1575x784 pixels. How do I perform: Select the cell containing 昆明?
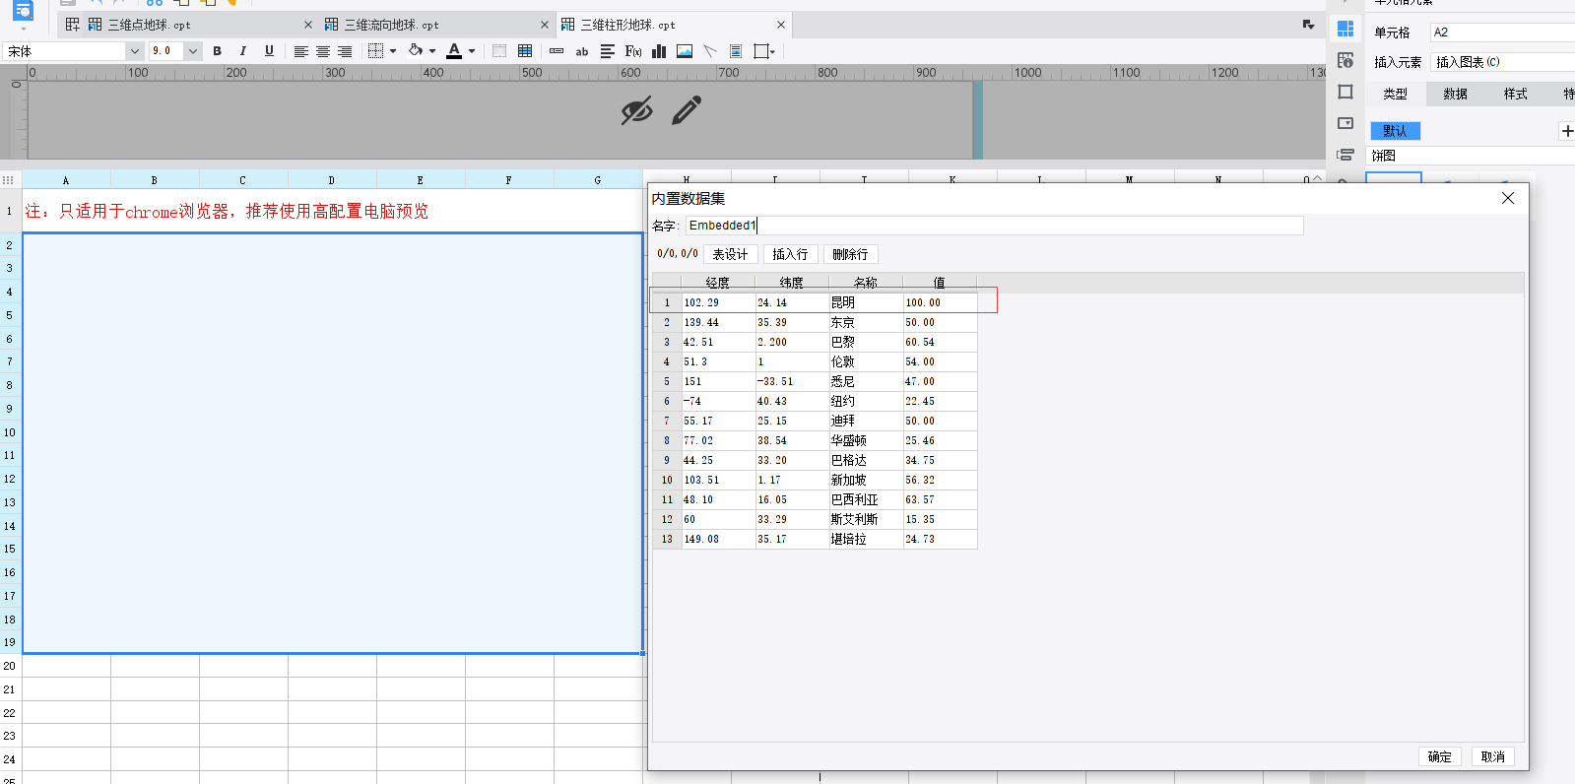pos(866,302)
